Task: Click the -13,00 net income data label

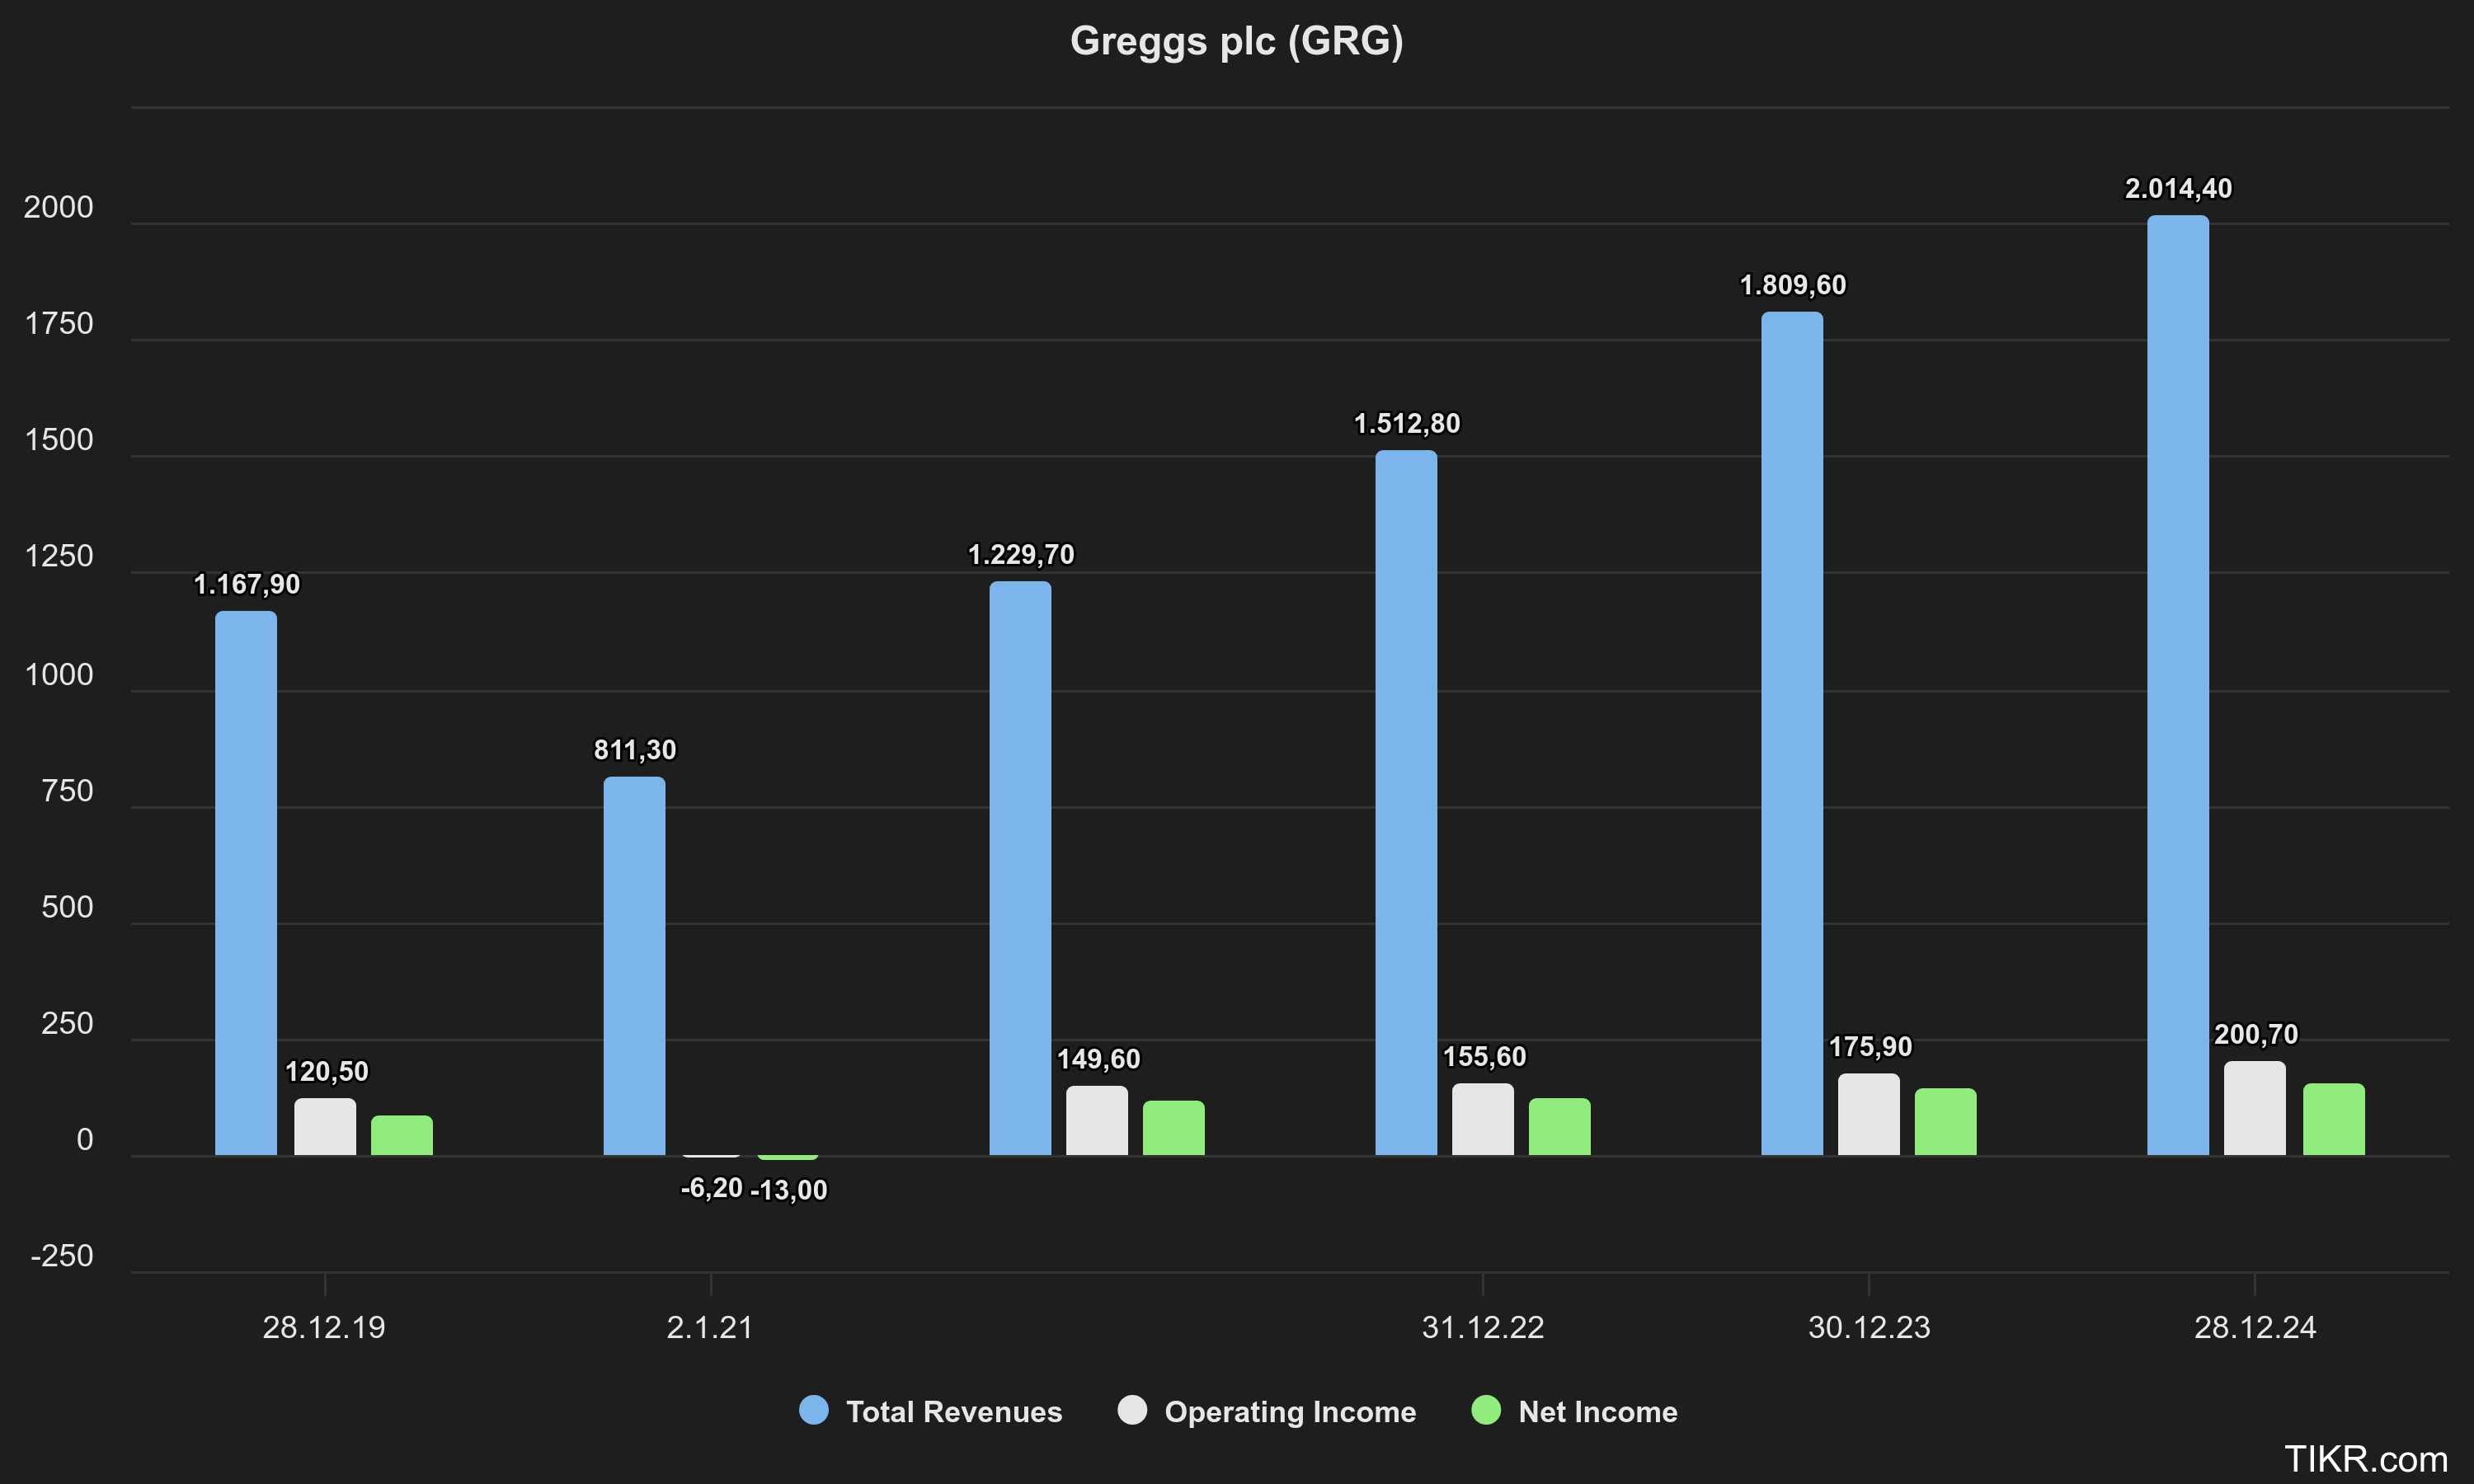Action: point(789,1190)
